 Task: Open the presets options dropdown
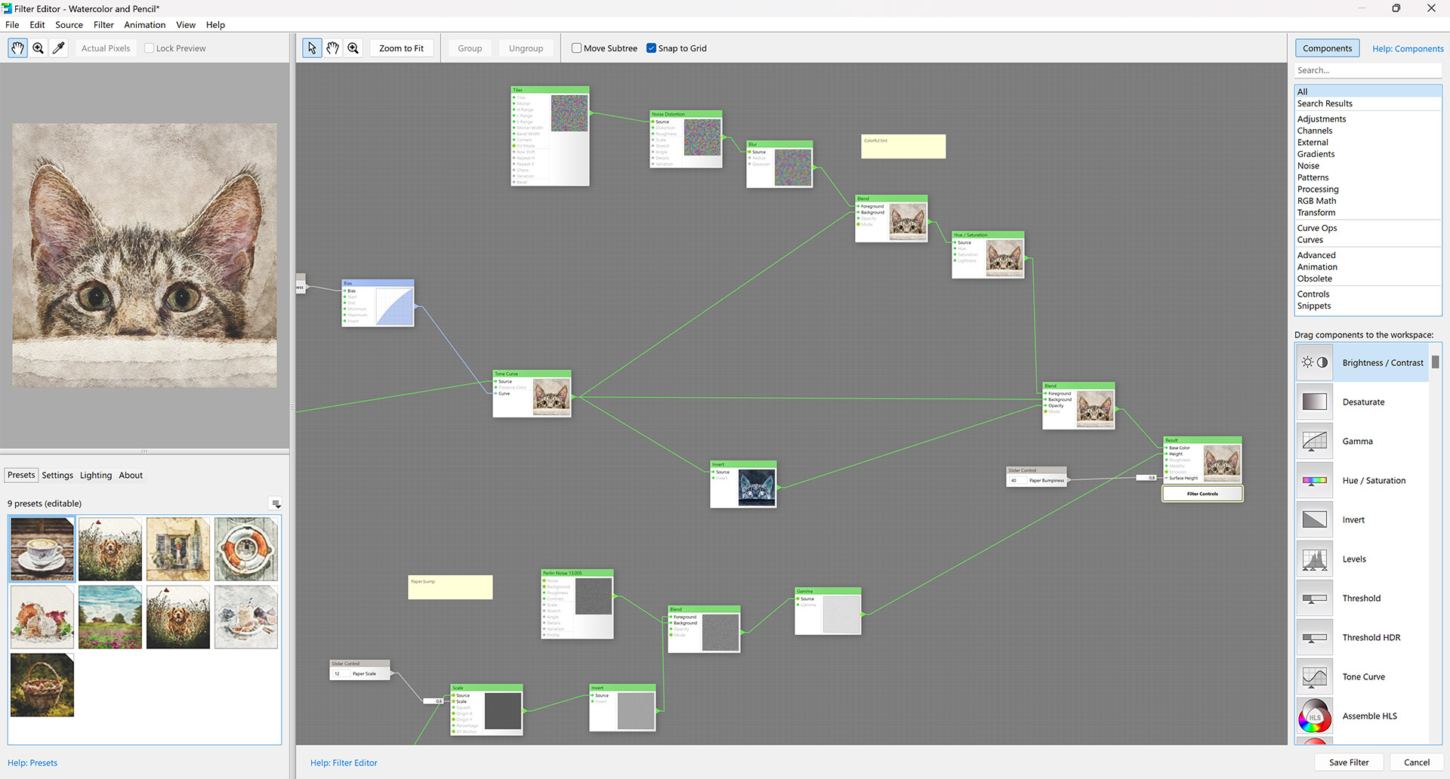pos(276,504)
